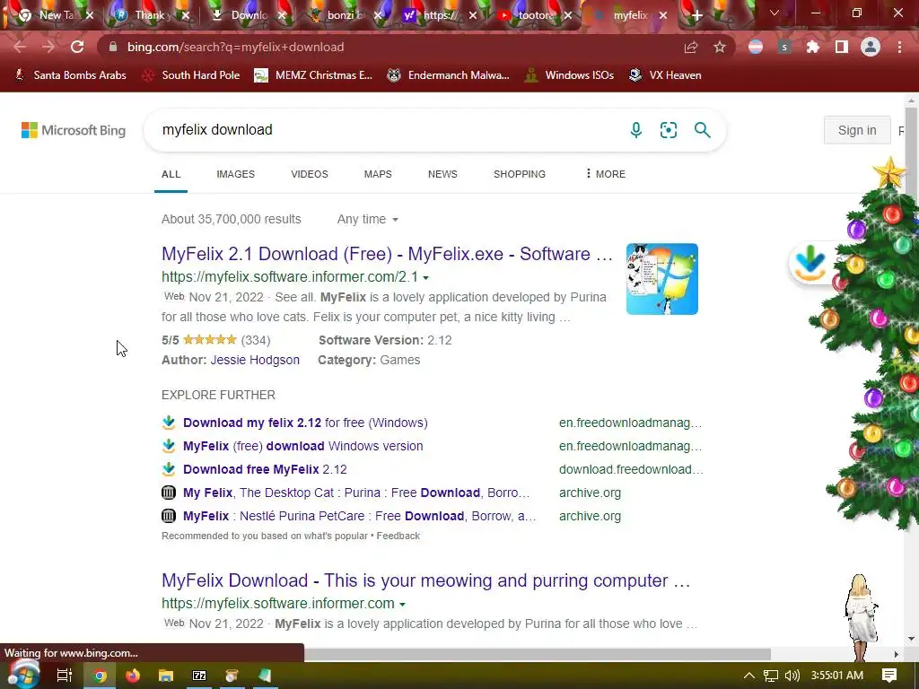The image size is (919, 689).
Task: Click the Feedback link under recommendations
Action: (398, 536)
